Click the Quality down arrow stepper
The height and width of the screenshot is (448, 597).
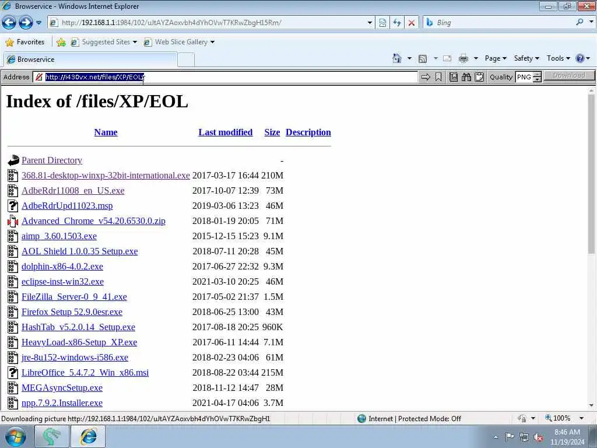point(537,79)
